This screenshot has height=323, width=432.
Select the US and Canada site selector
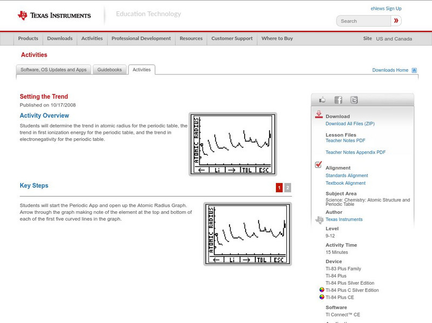pyautogui.click(x=394, y=39)
